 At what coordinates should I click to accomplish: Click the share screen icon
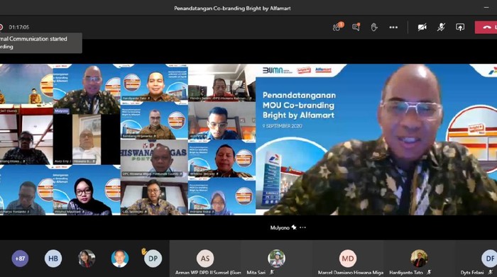click(x=460, y=27)
